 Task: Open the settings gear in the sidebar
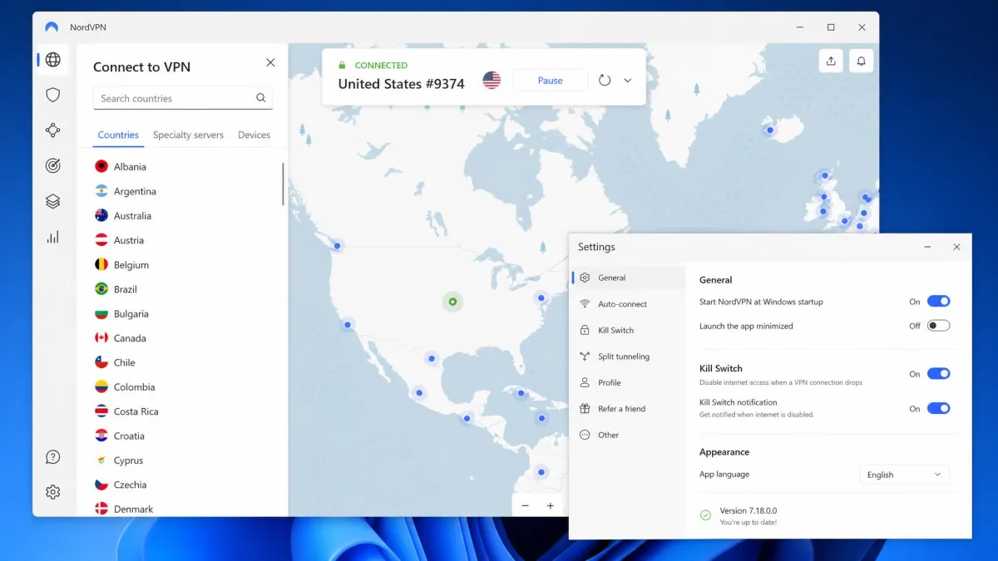[x=53, y=492]
